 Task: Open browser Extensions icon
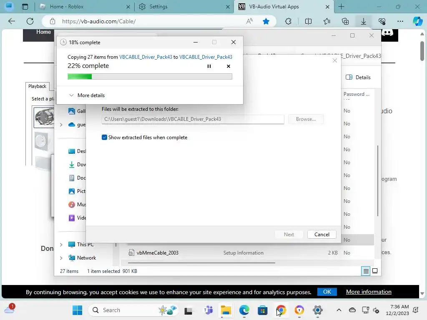pos(288,21)
